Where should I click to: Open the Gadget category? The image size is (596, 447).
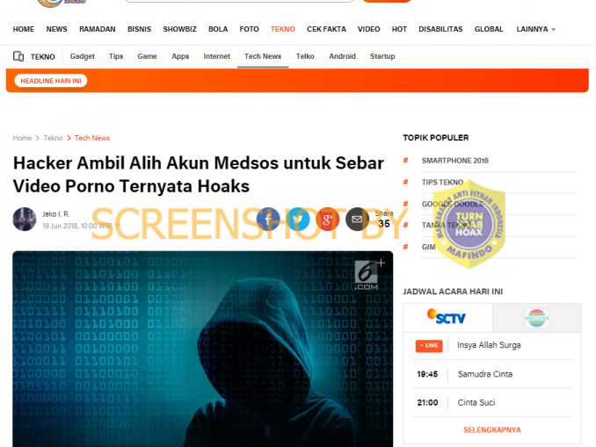[x=82, y=56]
